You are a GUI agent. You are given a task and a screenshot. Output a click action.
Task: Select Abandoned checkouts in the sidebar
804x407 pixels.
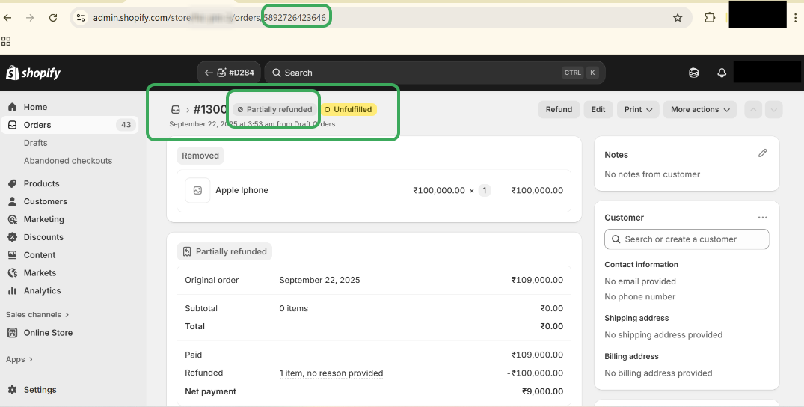pos(67,161)
